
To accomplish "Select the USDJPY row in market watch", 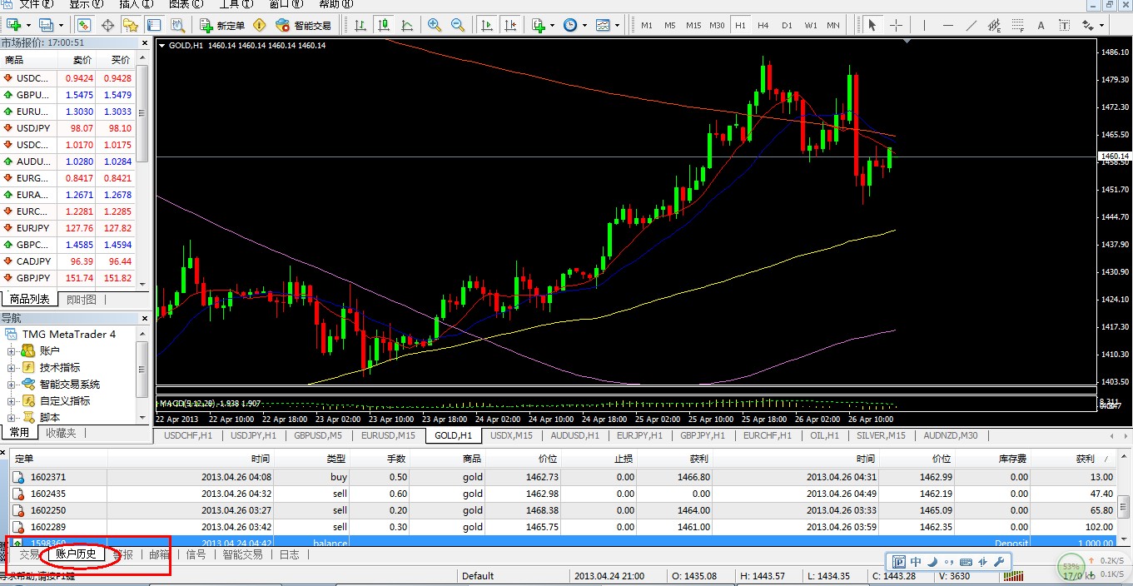I will tap(68, 128).
